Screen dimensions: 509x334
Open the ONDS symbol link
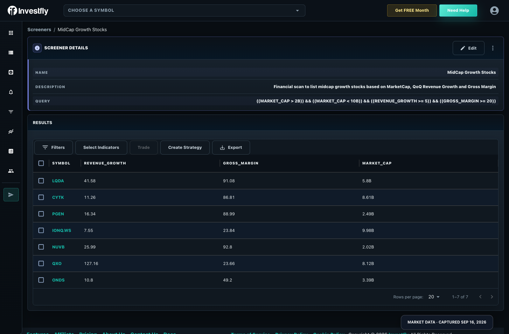tap(58, 280)
